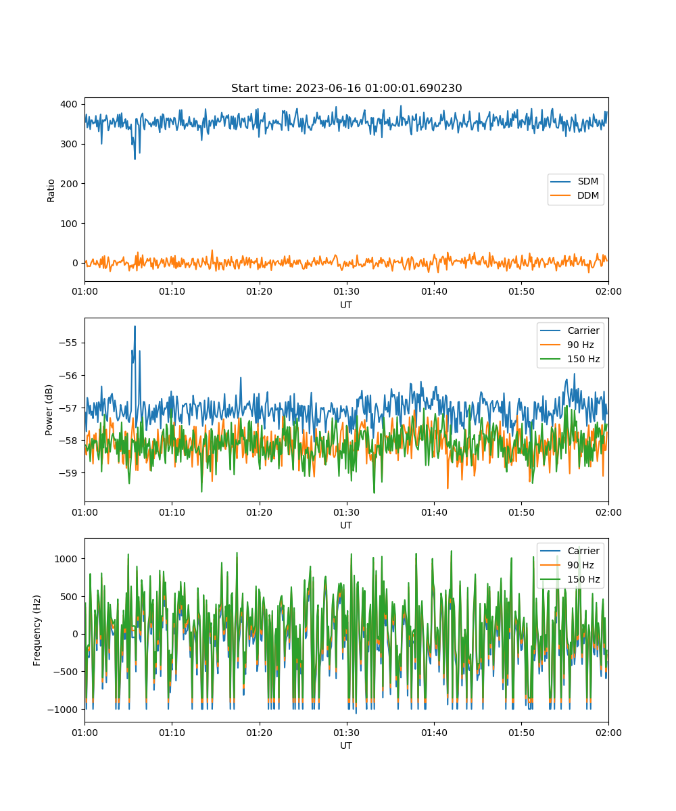Click the 01:00 tick under the Ratio plot
The width and height of the screenshot is (676, 811).
[x=84, y=291]
